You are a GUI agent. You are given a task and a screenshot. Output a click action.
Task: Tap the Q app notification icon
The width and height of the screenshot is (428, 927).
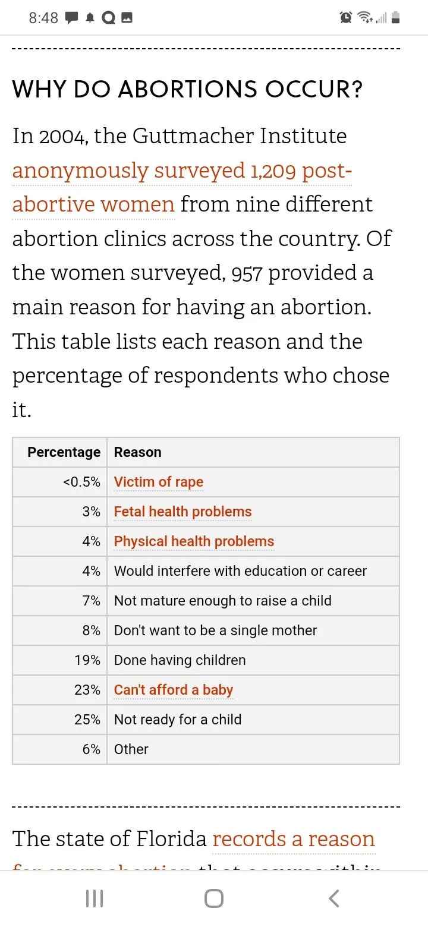click(108, 18)
